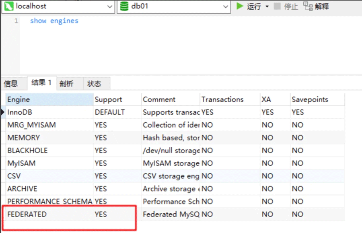Click the 'Federated MySQ' comment cell
This screenshot has height=233, width=362.
[171, 214]
